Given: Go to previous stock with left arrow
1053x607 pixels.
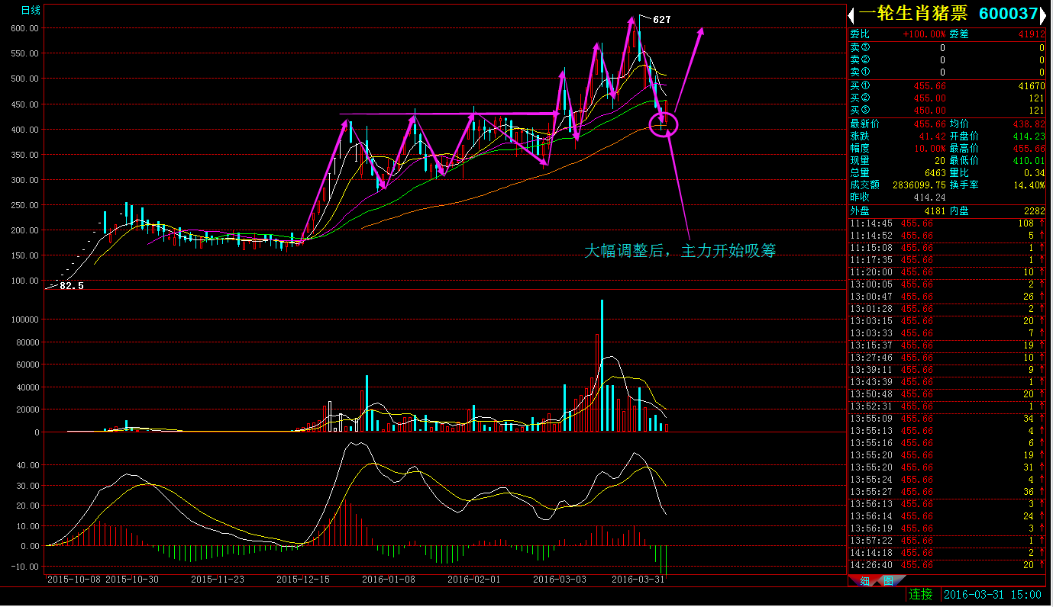Looking at the screenshot, I should 851,14.
